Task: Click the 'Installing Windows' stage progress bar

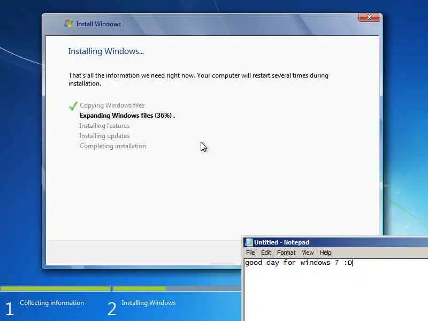Action: click(177, 288)
